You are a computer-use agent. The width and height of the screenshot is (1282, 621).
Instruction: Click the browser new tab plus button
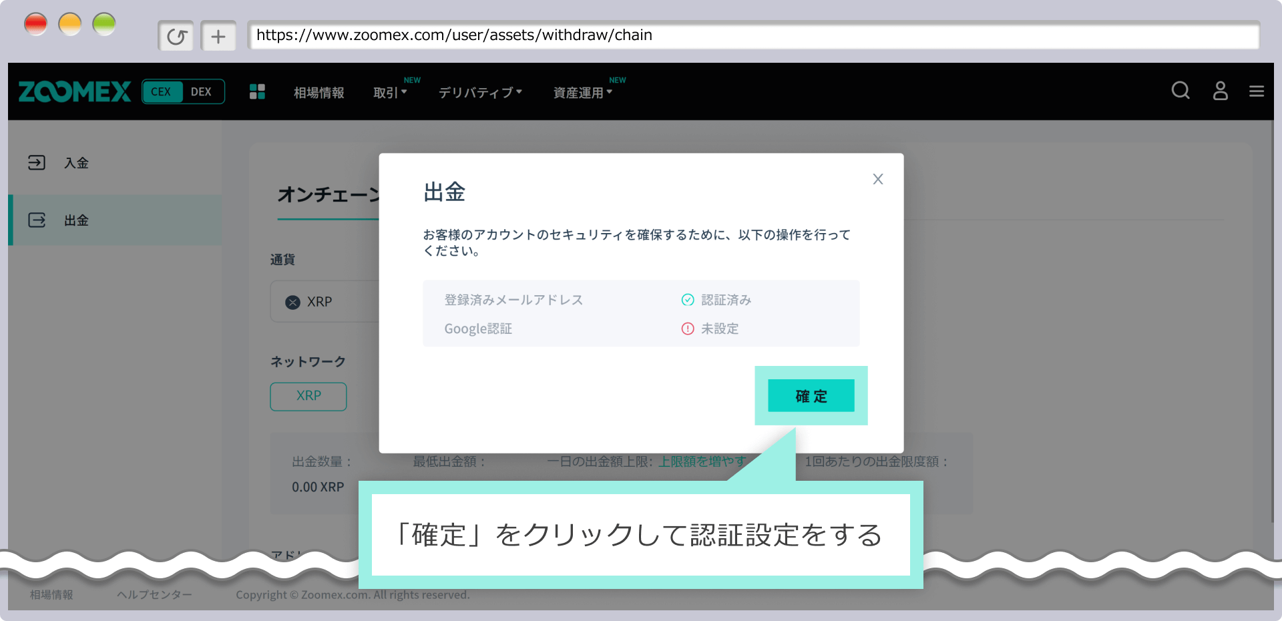tap(218, 36)
